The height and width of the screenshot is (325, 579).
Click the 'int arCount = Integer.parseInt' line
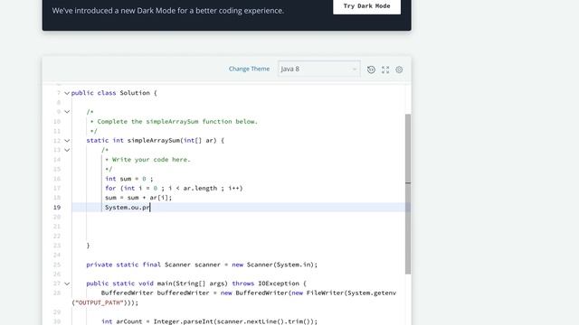(x=209, y=321)
